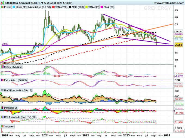The image size is (185, 138).
Task: Open Estocástico (26 8 5) panel label
Action: [x=15, y=80]
